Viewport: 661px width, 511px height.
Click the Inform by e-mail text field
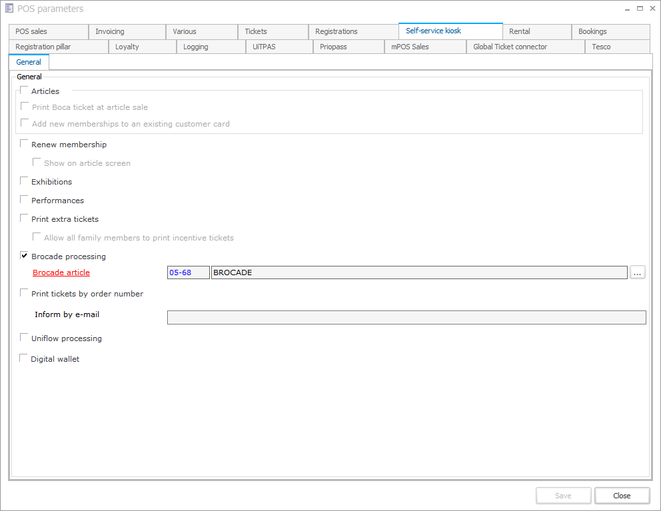click(x=406, y=317)
